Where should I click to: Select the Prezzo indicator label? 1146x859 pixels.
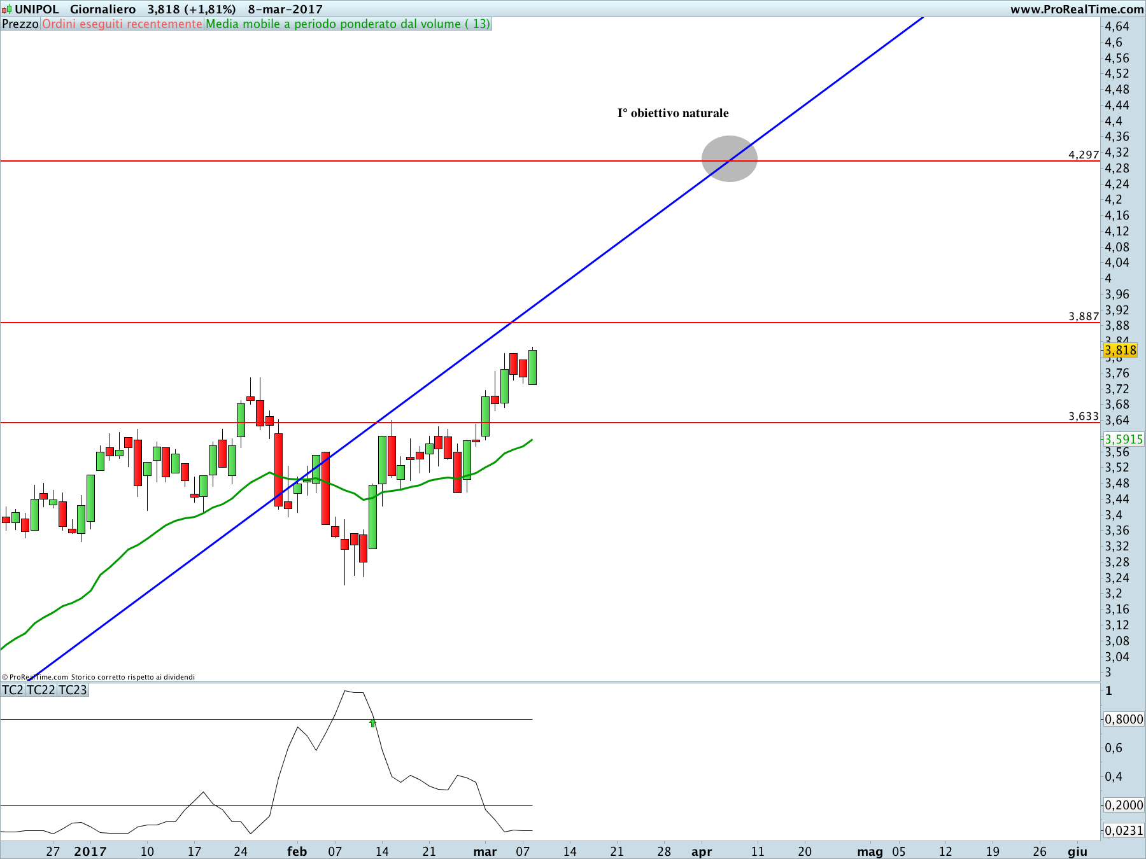(x=20, y=24)
